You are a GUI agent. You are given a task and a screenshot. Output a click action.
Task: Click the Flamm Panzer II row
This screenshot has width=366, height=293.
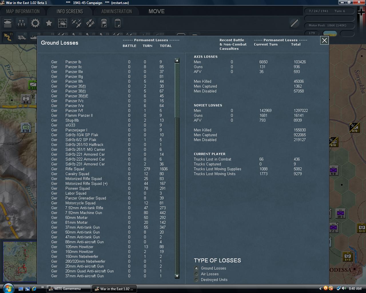coord(110,115)
